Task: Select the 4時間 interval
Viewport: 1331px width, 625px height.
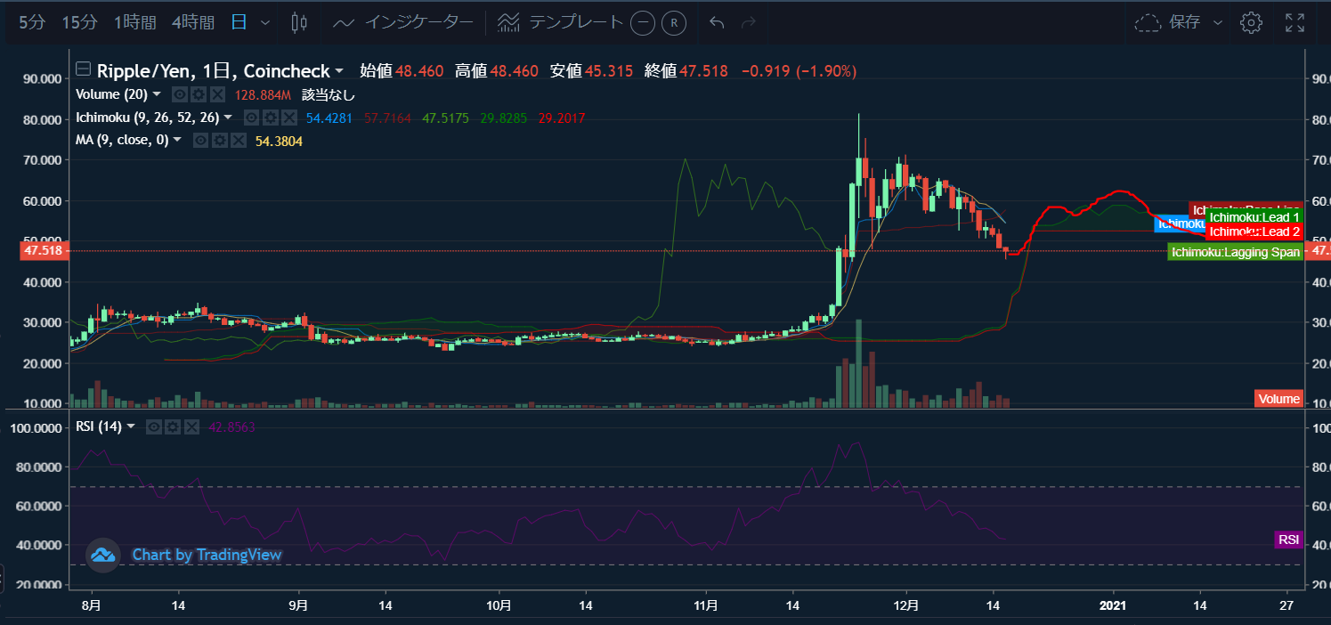Action: click(x=192, y=22)
